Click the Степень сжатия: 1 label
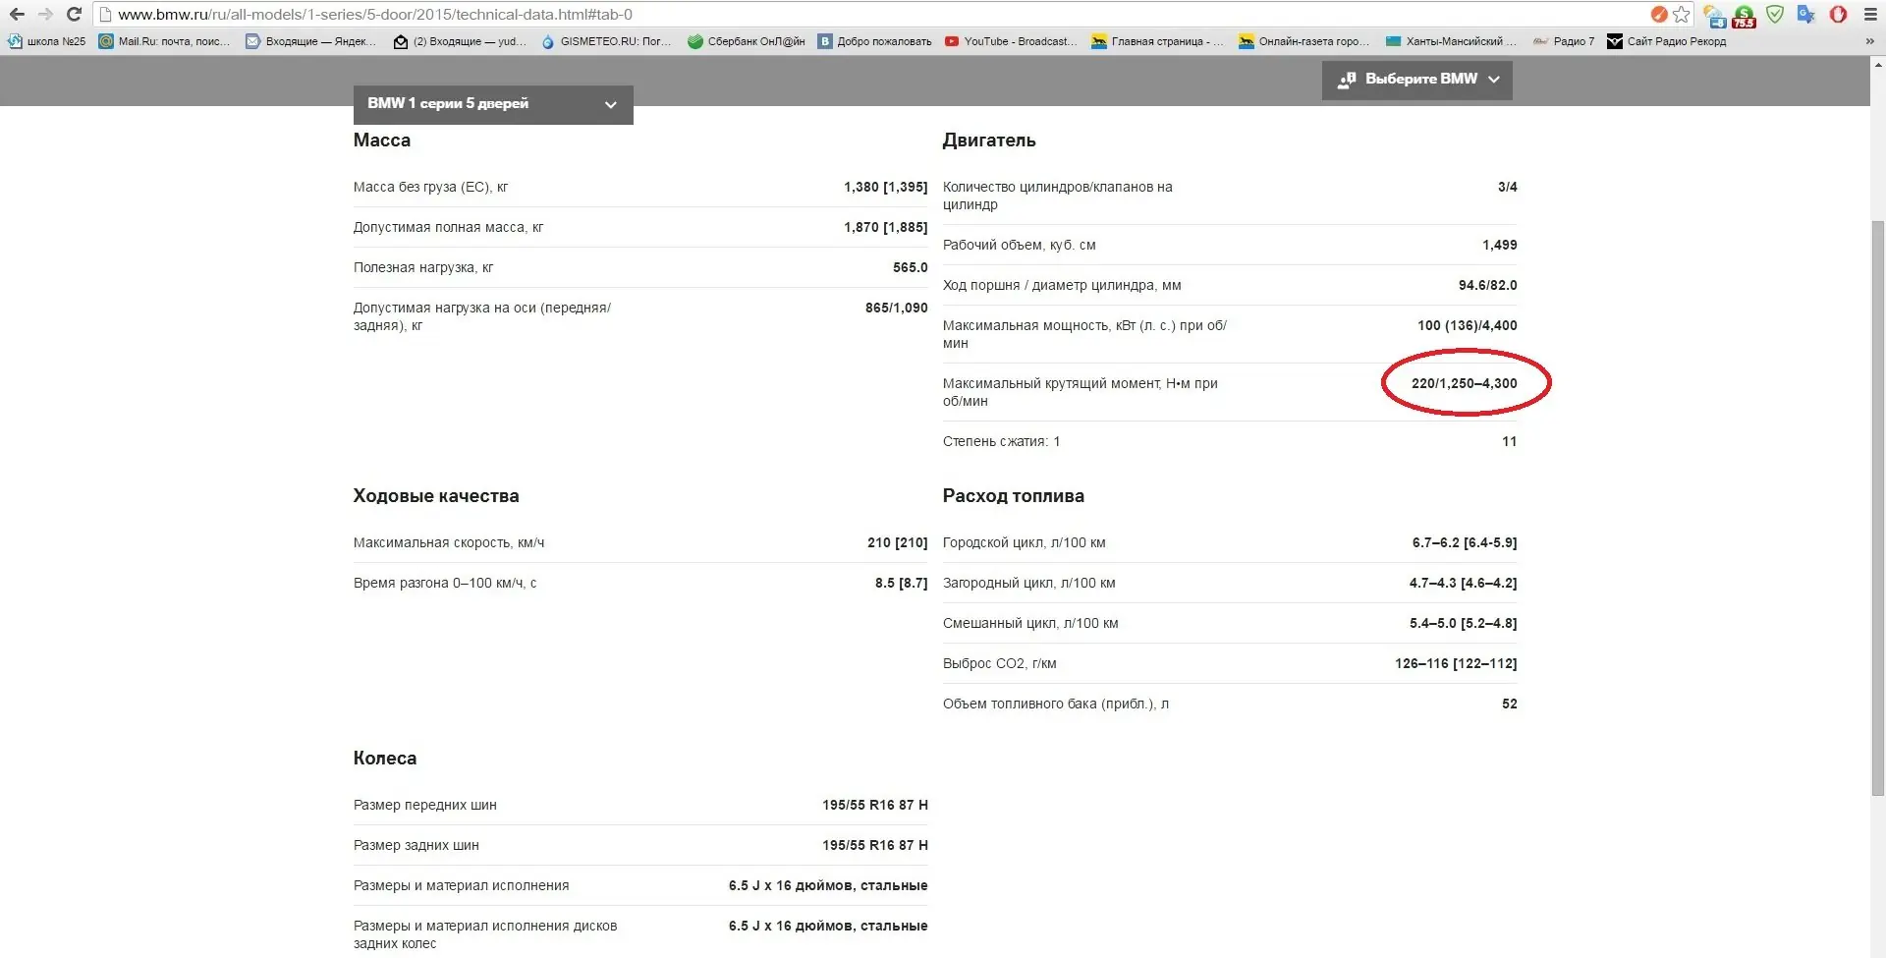The width and height of the screenshot is (1886, 958). click(1002, 441)
